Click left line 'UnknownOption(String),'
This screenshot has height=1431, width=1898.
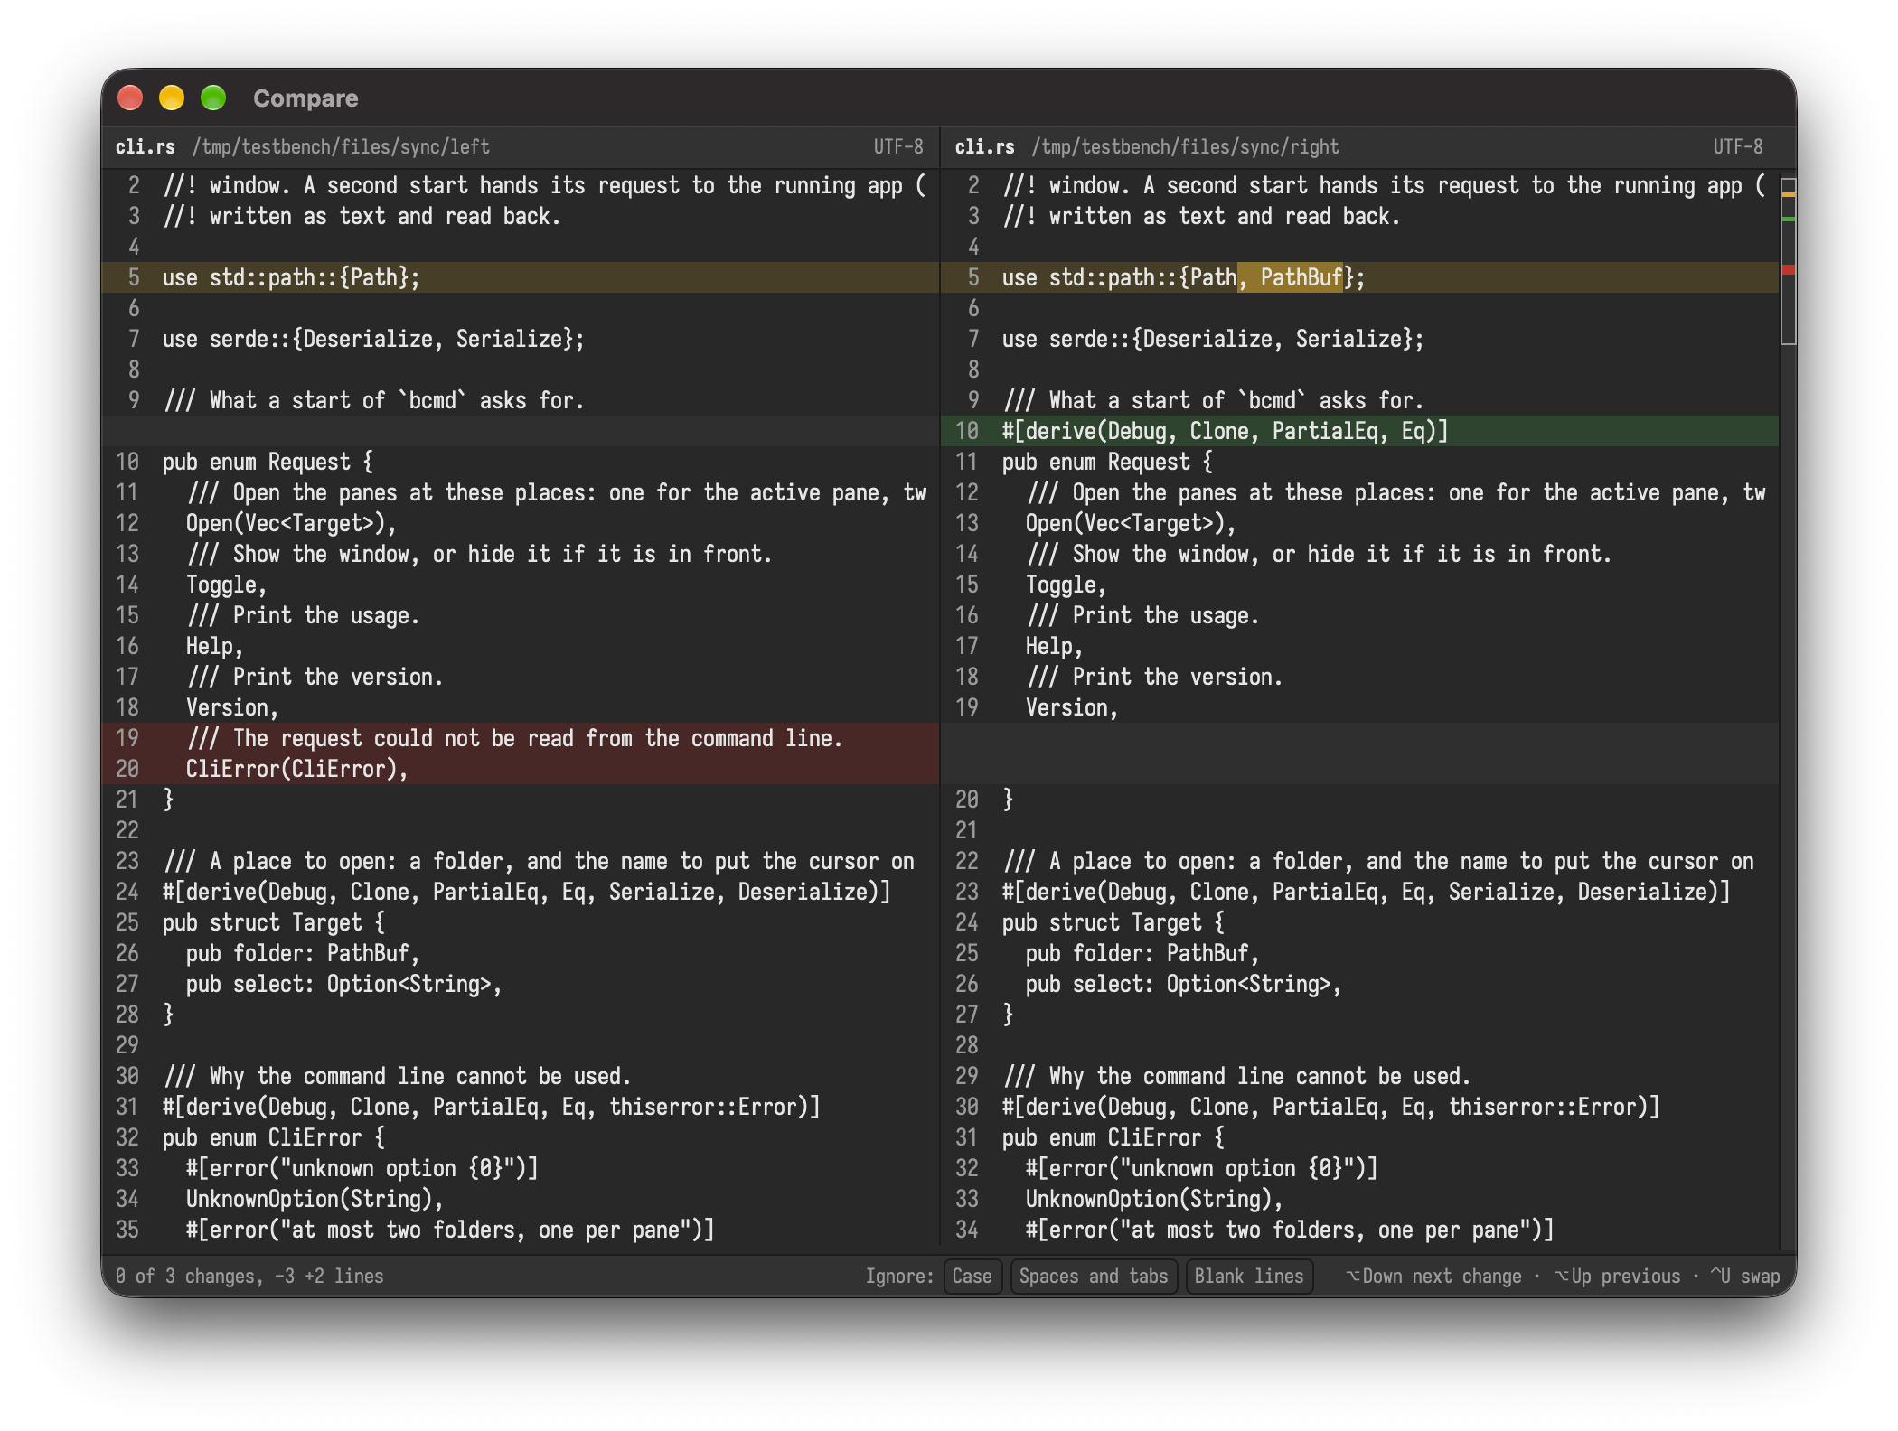315,1199
